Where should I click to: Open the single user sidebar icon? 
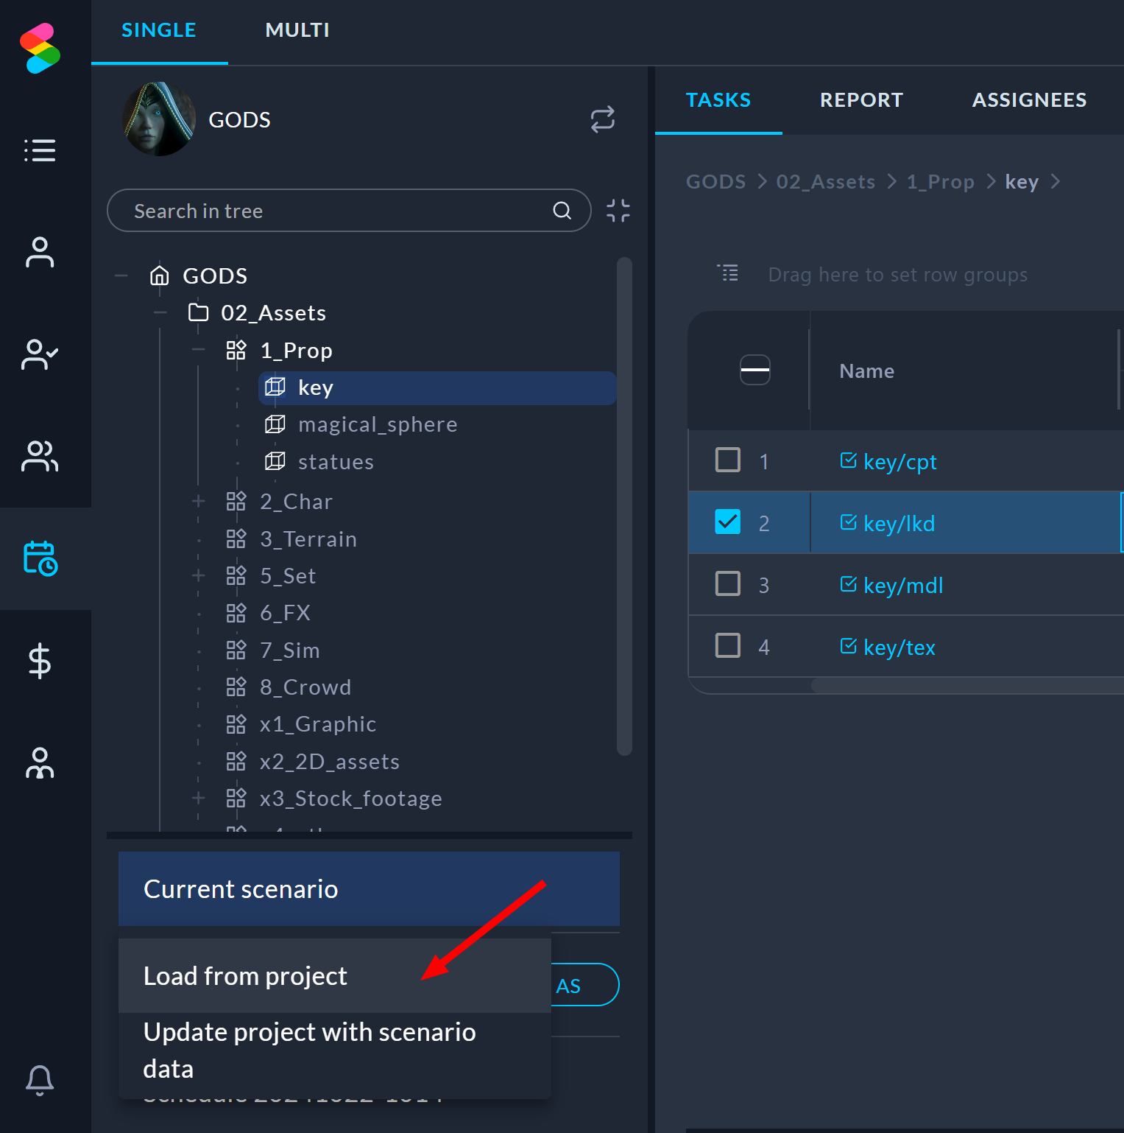tap(40, 252)
